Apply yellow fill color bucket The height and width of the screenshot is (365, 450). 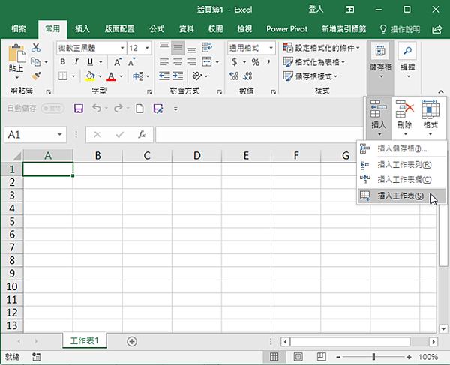pos(90,76)
